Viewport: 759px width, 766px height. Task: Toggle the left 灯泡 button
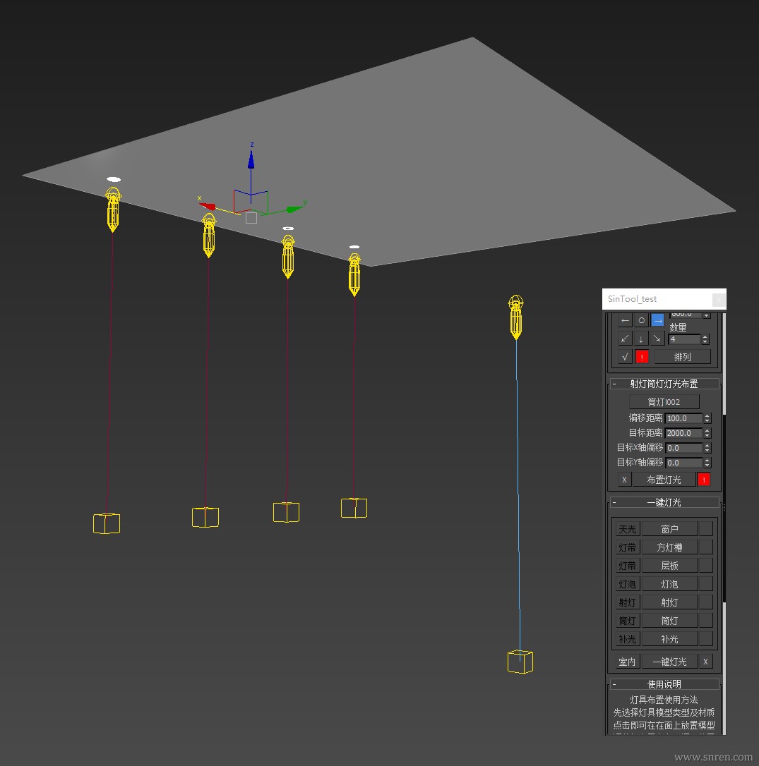click(628, 584)
